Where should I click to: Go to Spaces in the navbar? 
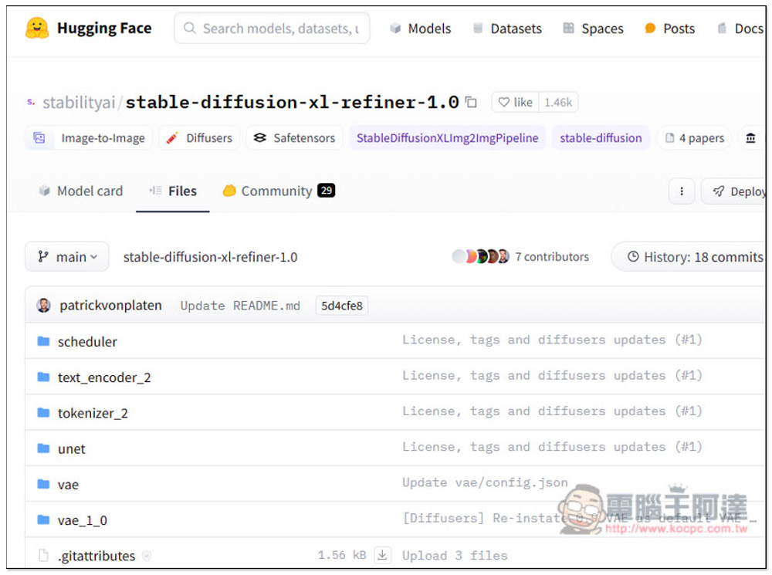coord(593,29)
